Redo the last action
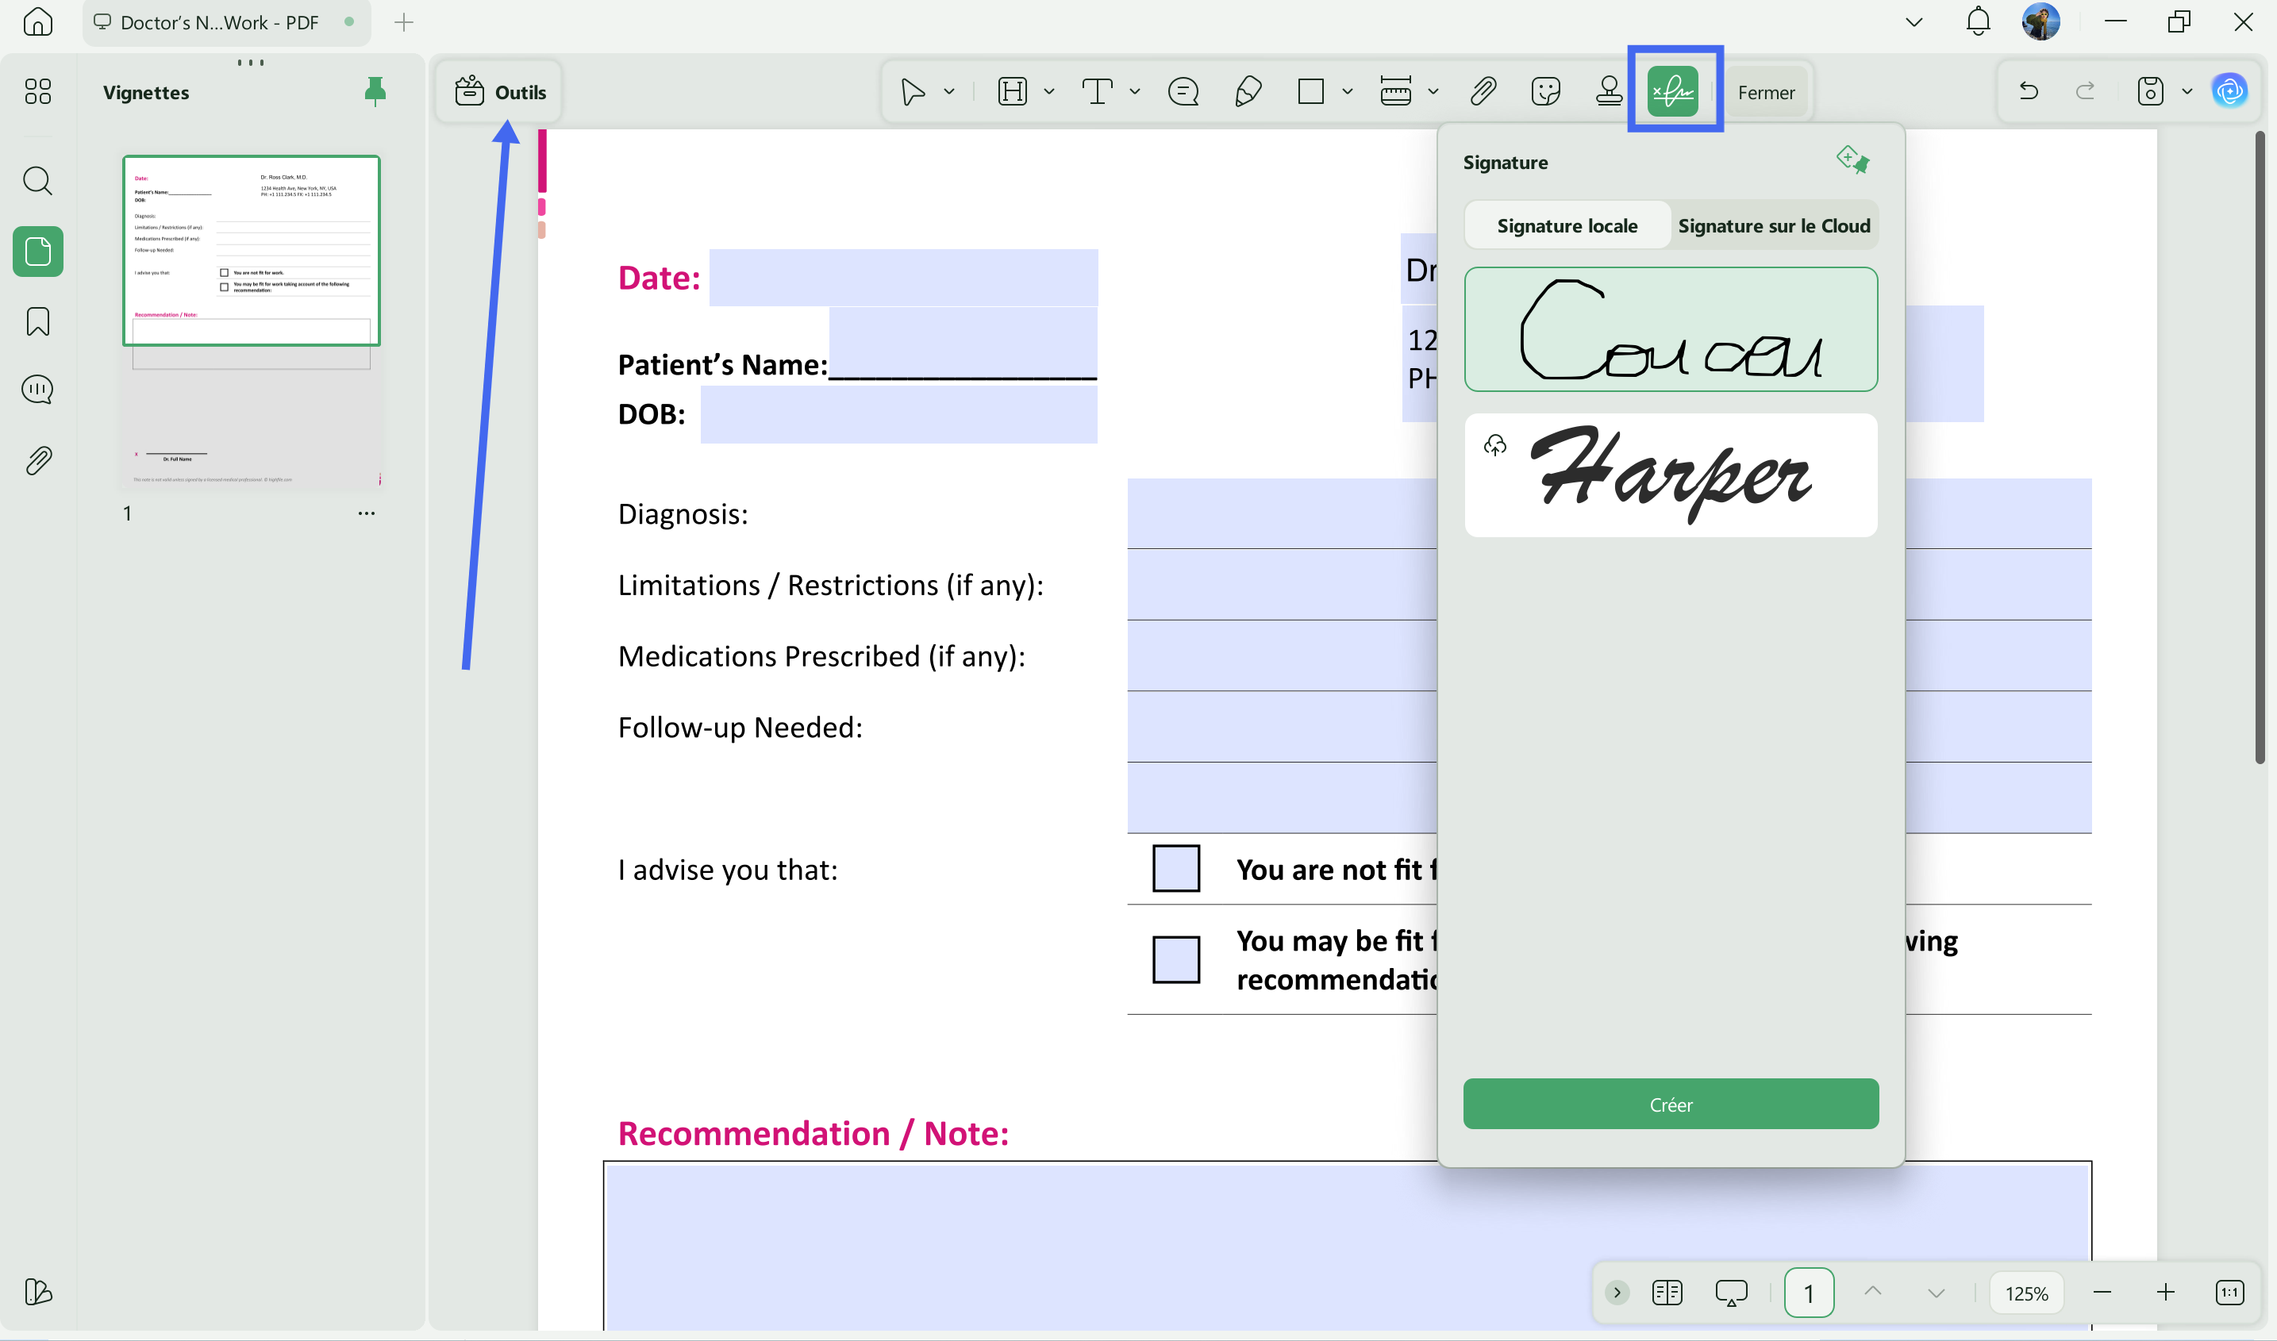The image size is (2277, 1341). pos(2086,91)
